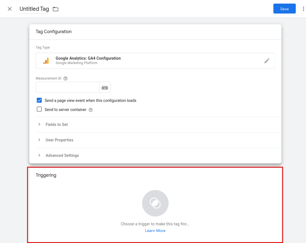Click help icon beside Send to server container

point(91,110)
